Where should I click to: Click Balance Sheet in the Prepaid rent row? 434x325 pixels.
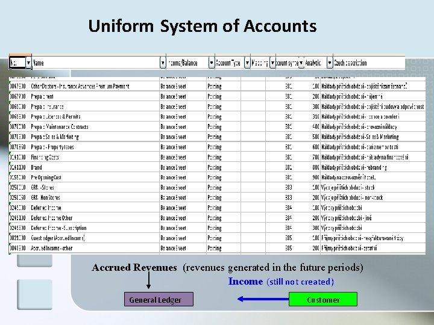pyautogui.click(x=173, y=96)
